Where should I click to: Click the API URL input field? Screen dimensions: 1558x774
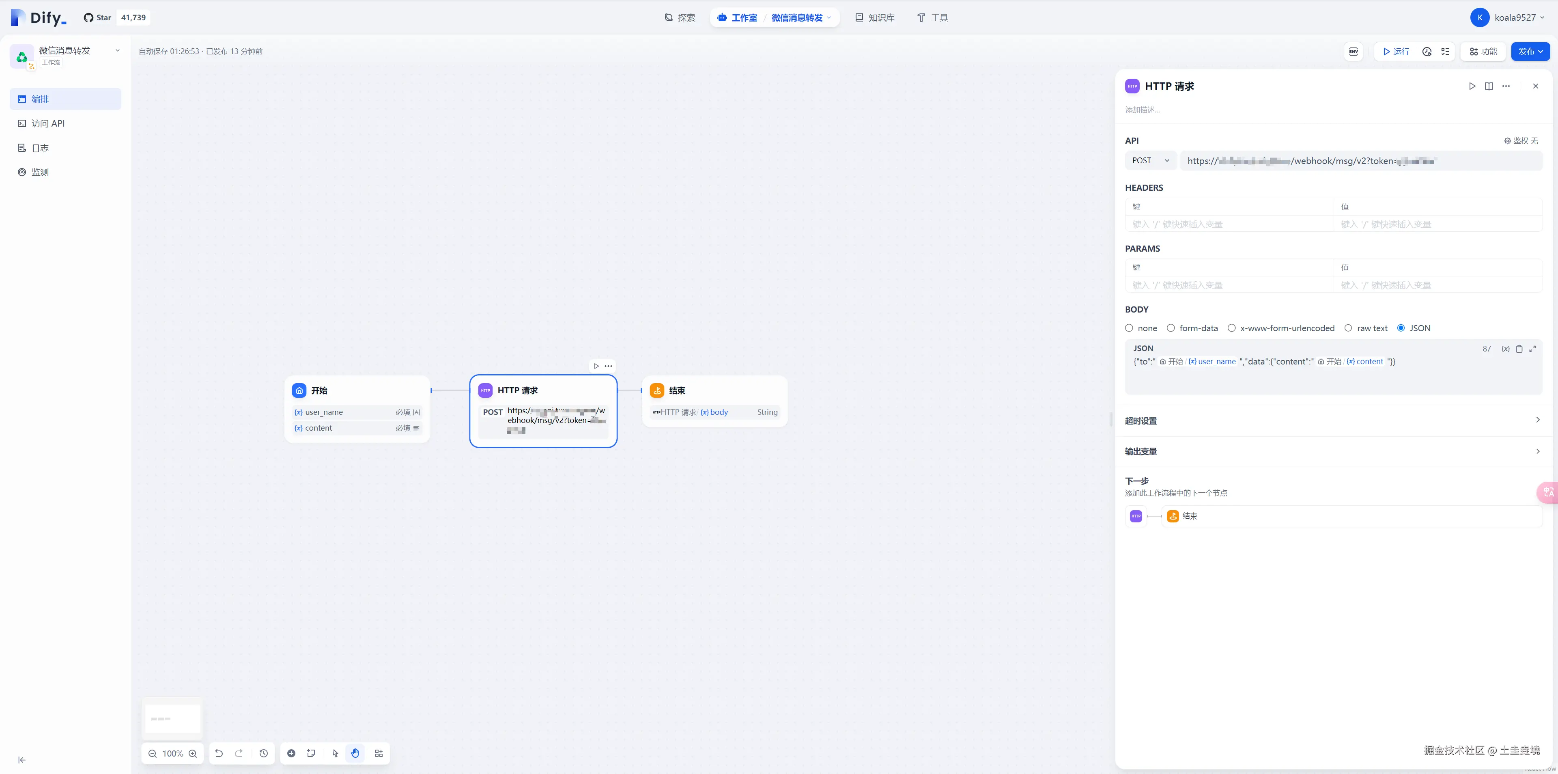pos(1361,160)
